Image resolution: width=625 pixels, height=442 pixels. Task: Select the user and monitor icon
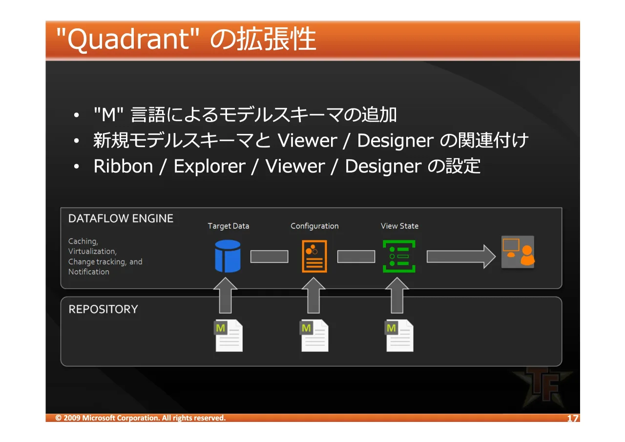[x=518, y=252]
